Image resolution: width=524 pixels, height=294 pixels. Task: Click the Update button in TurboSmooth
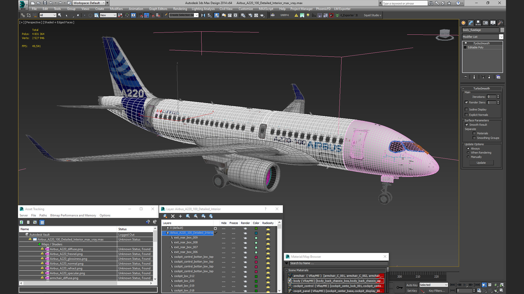(481, 163)
